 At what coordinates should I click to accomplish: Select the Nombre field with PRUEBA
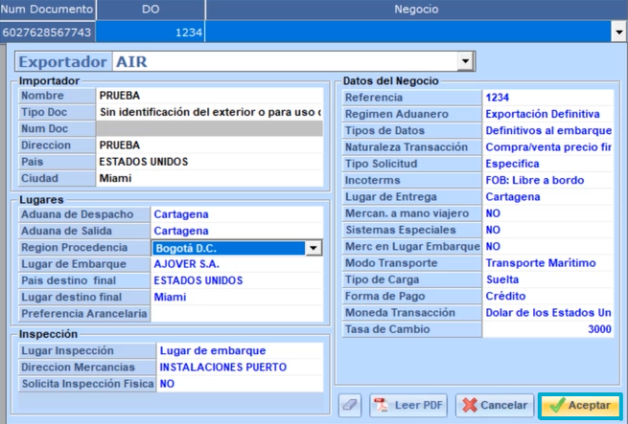tap(209, 96)
